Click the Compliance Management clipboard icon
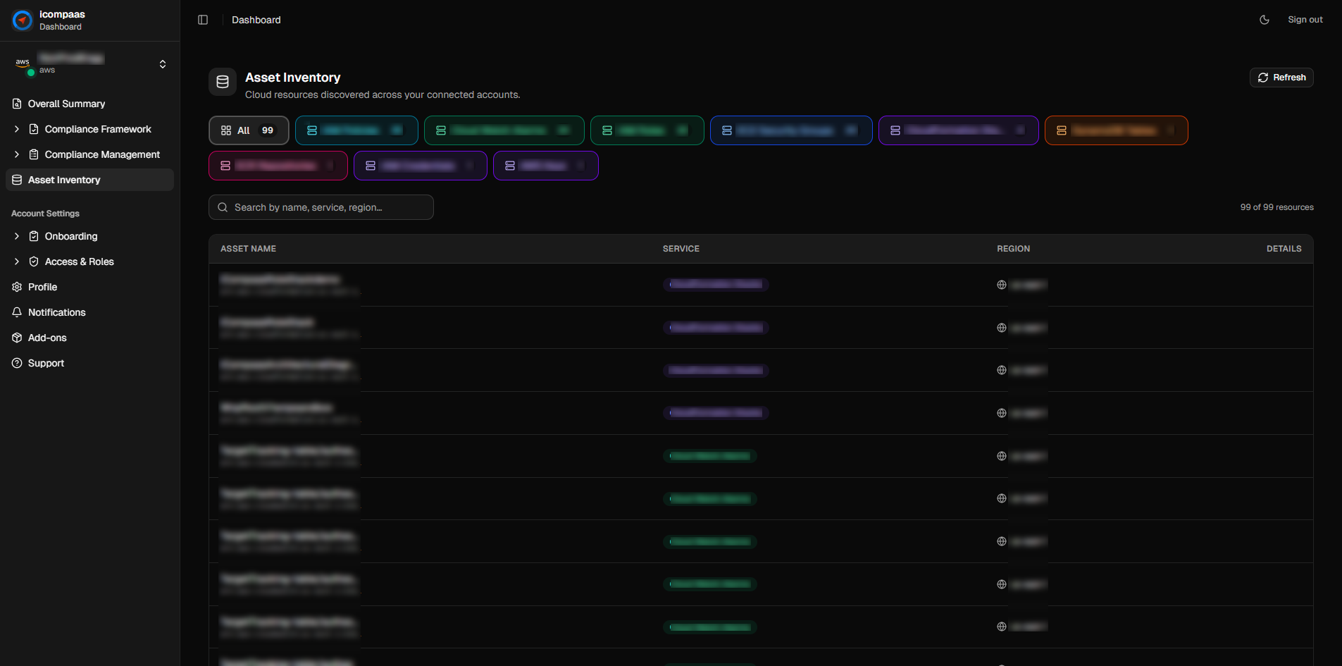 pyautogui.click(x=34, y=154)
